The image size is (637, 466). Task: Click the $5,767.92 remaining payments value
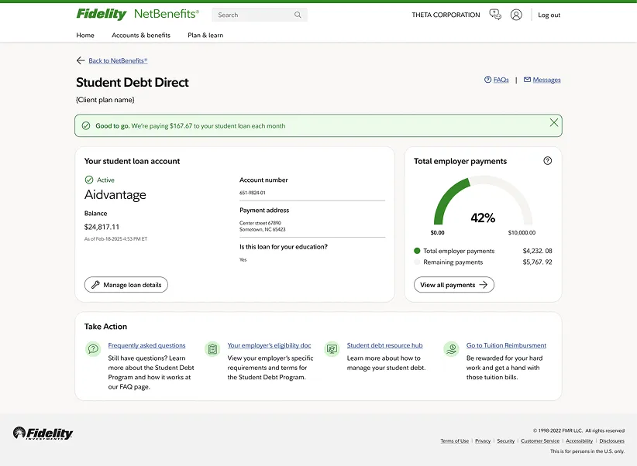538,262
